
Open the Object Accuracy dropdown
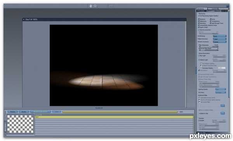coord(220,39)
